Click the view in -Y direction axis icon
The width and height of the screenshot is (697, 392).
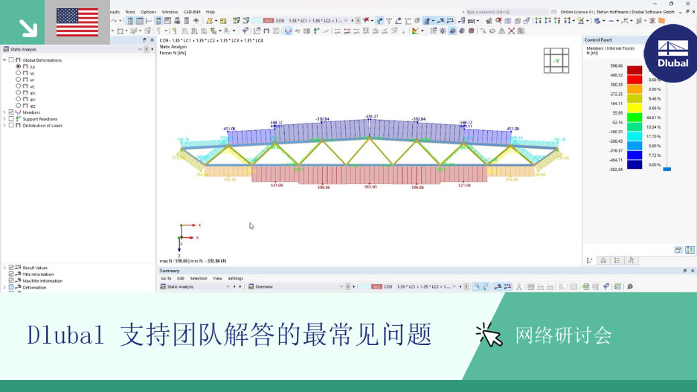coord(548,21)
